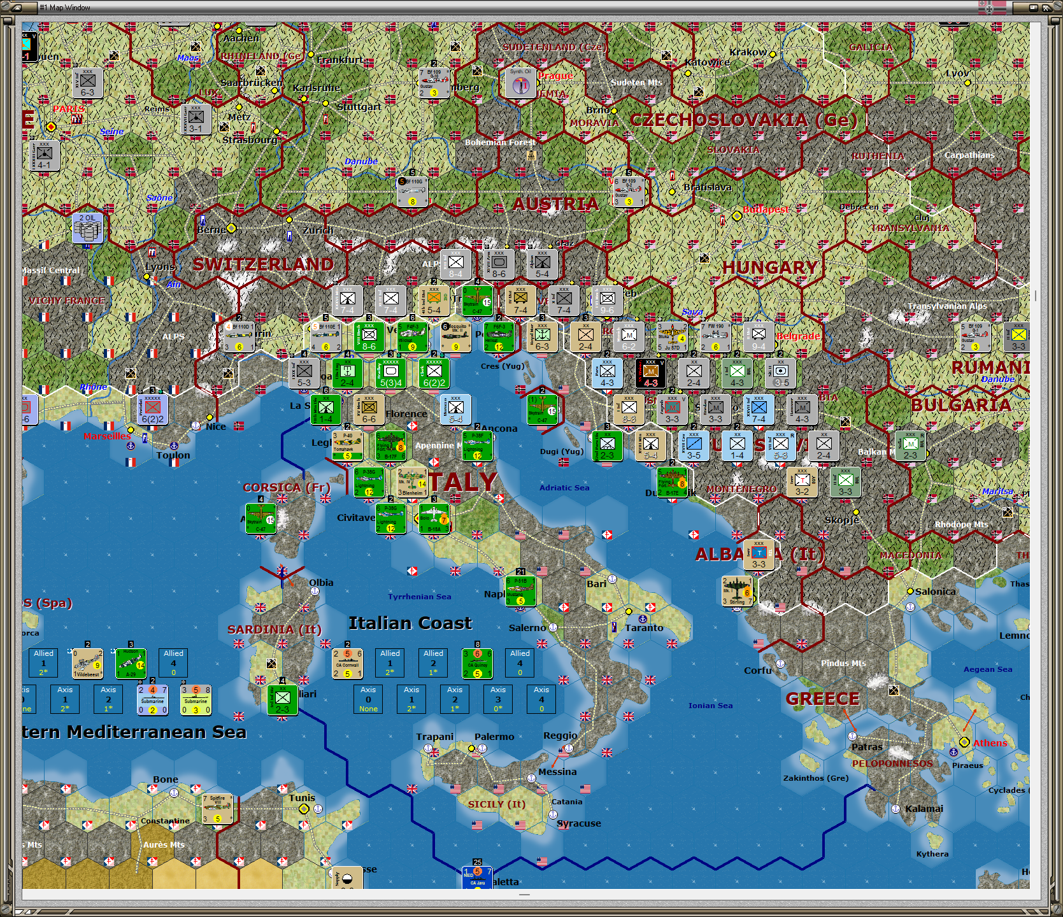This screenshot has width=1063, height=917.
Task: Select the C-47 Skytrain on Corsica
Action: coord(260,518)
